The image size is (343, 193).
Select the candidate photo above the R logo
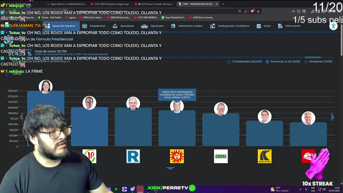point(133,103)
